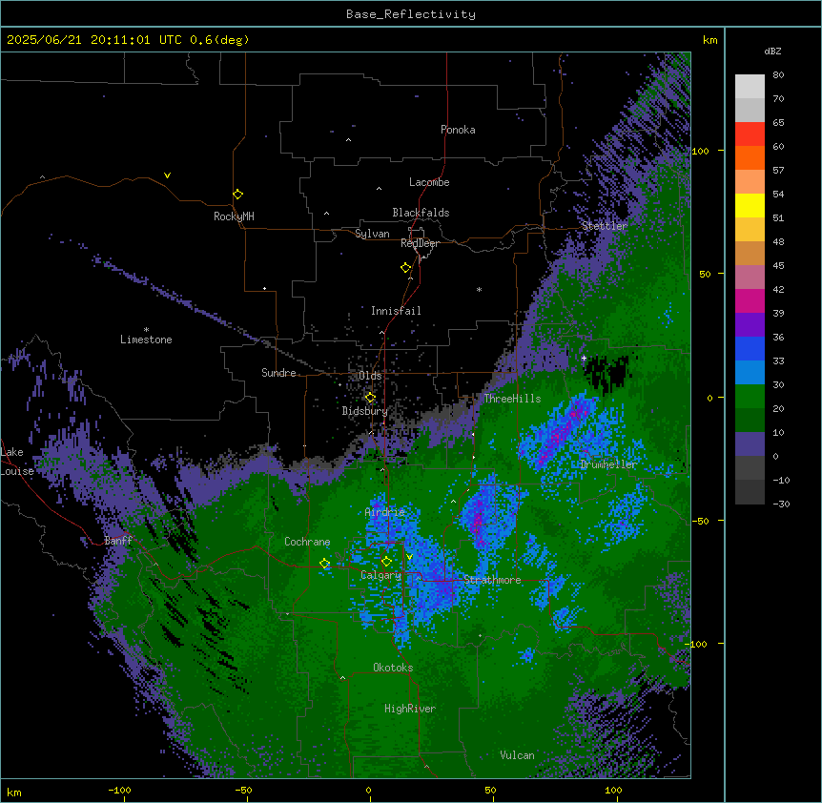This screenshot has width=822, height=803.
Task: Select the yellow 51-54 dBZ legend swatch
Action: point(750,205)
